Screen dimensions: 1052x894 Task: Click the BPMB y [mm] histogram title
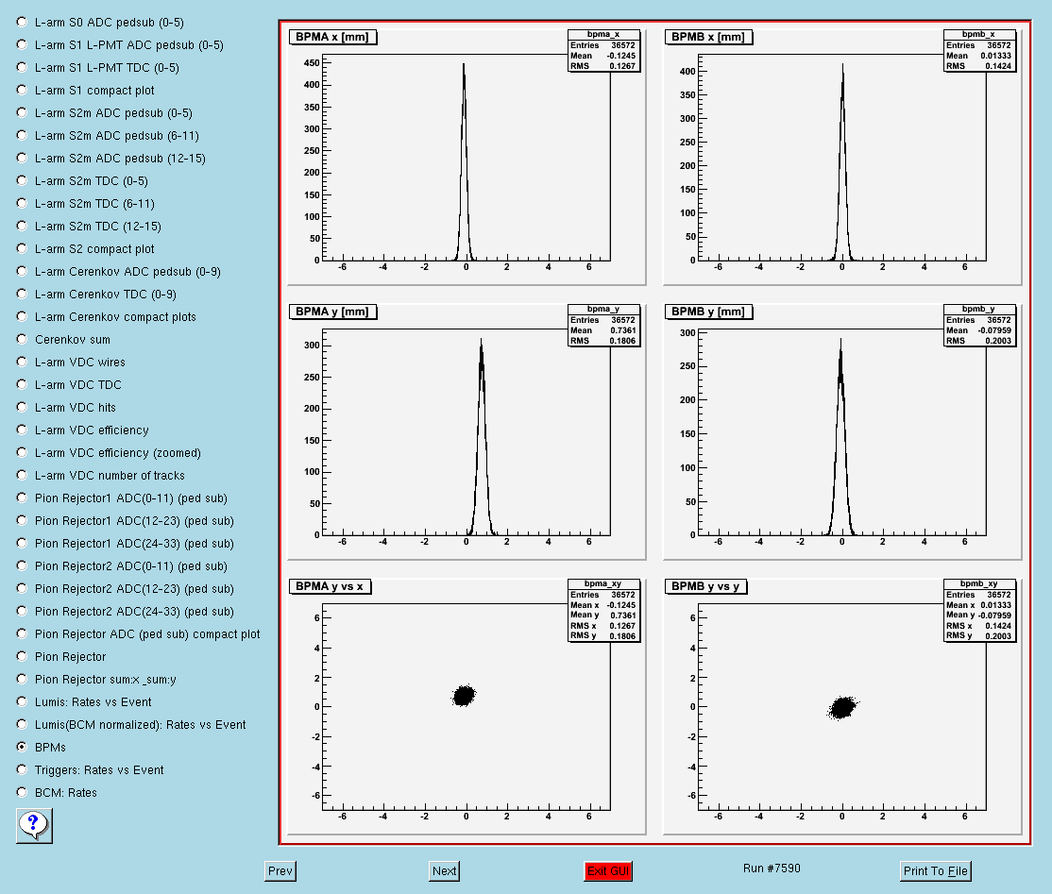click(x=708, y=312)
